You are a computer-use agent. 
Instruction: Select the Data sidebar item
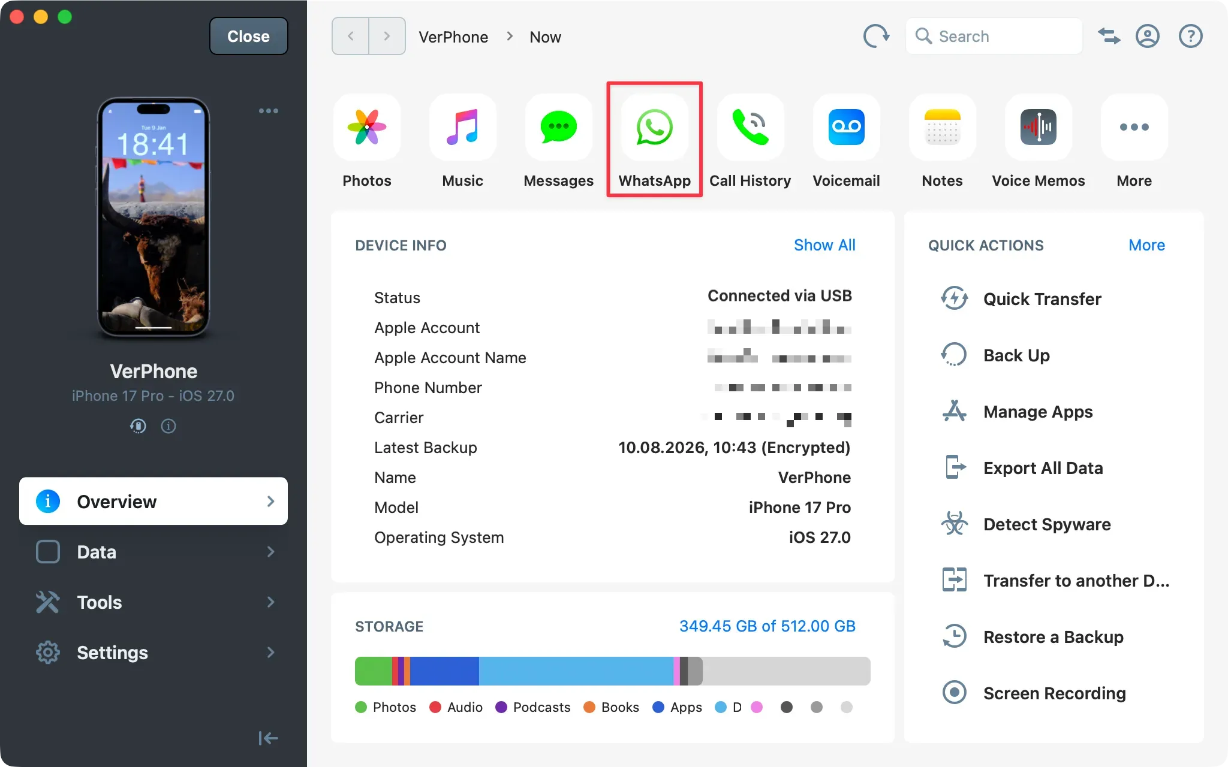[153, 551]
